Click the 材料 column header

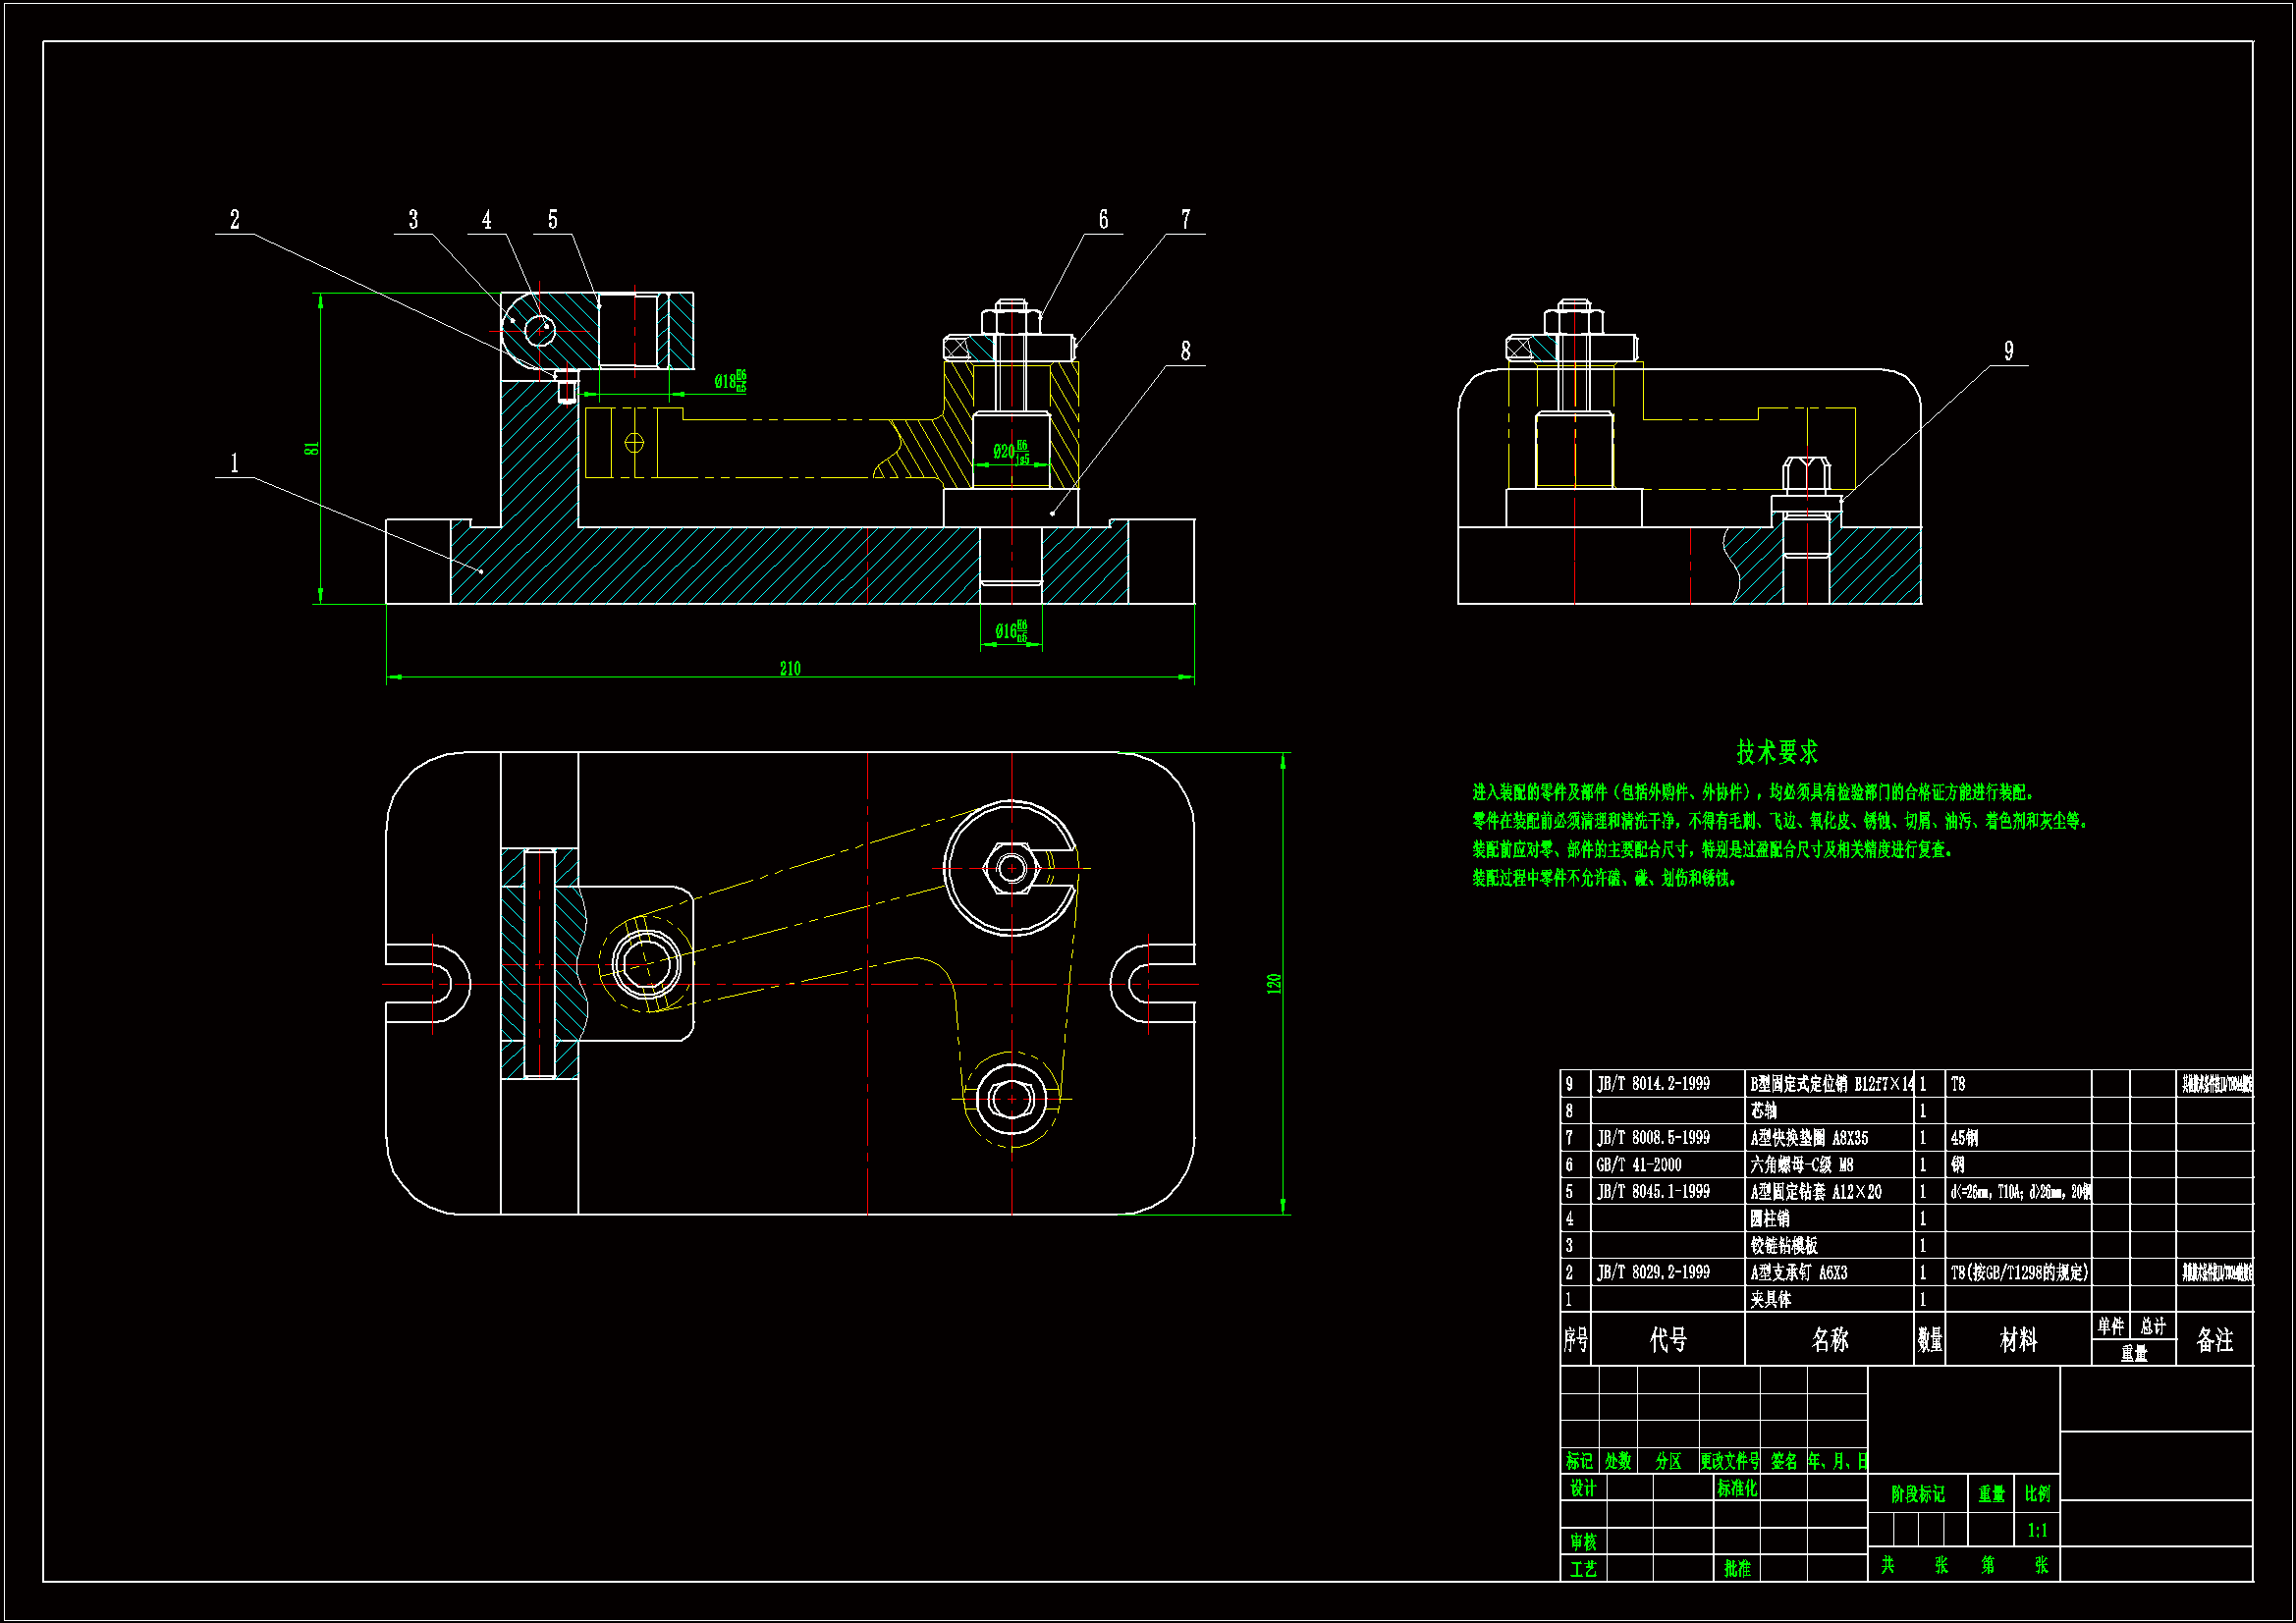[2018, 1340]
